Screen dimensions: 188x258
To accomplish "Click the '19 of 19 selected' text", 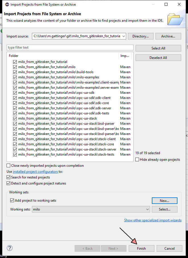I will point(148,153).
